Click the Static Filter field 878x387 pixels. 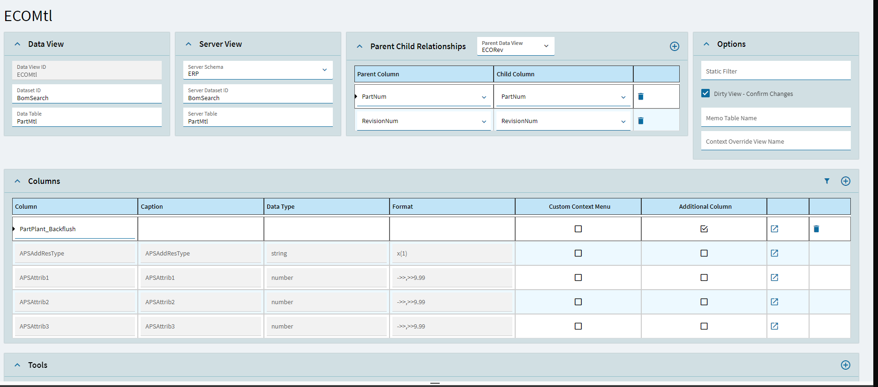(x=775, y=71)
